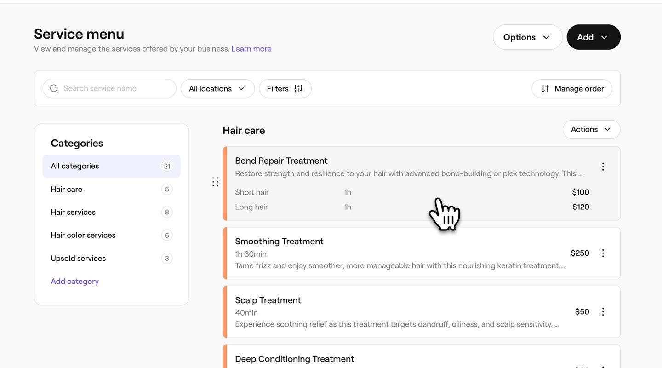662x368 pixels.
Task: Open the Hair care Actions dropdown
Action: point(591,130)
